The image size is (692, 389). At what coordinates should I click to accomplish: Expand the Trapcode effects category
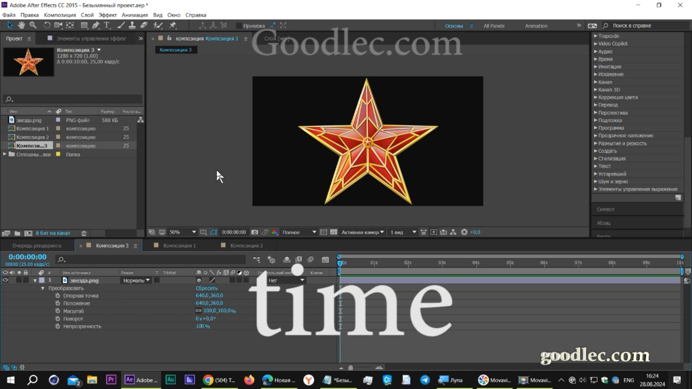[596, 36]
